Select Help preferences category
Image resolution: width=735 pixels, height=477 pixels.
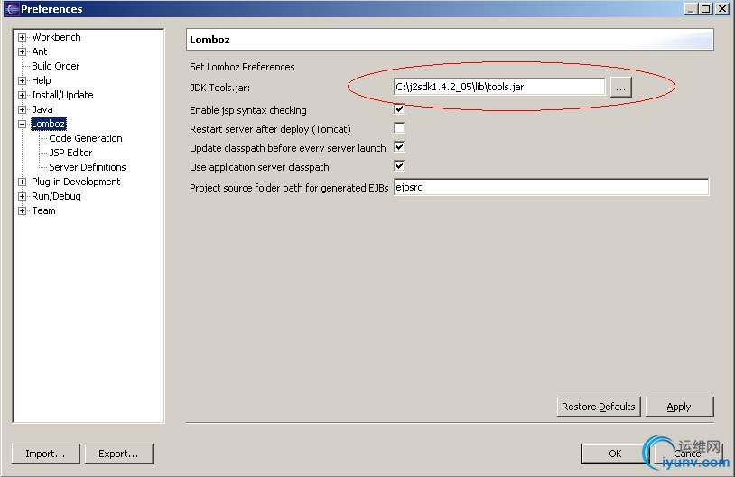(x=42, y=80)
